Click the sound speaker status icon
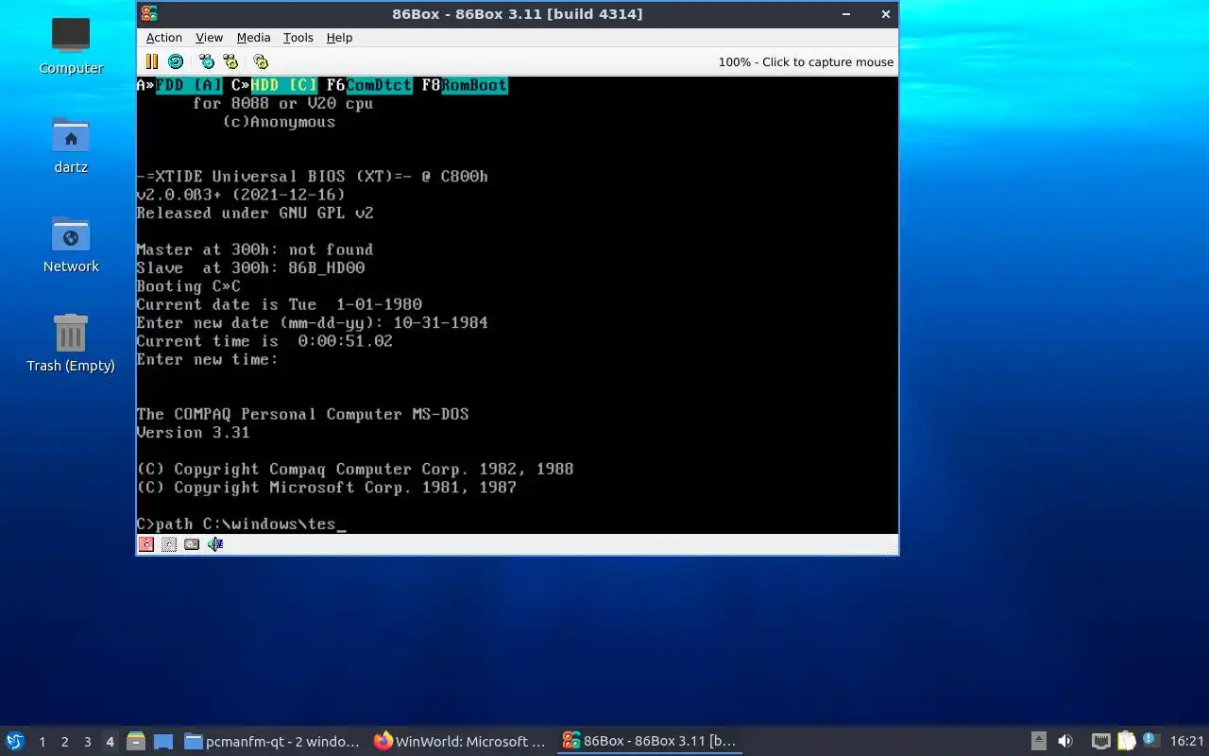This screenshot has width=1209, height=756. click(x=215, y=544)
